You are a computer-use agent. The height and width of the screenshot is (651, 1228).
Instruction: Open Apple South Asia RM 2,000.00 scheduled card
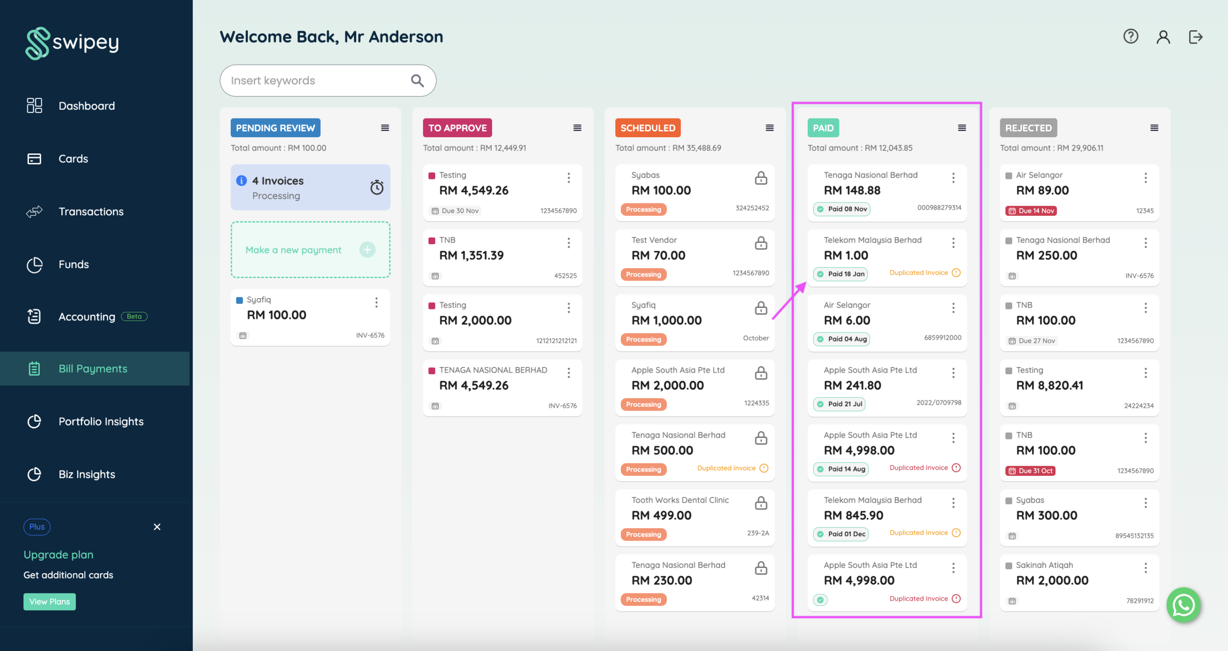click(x=695, y=388)
